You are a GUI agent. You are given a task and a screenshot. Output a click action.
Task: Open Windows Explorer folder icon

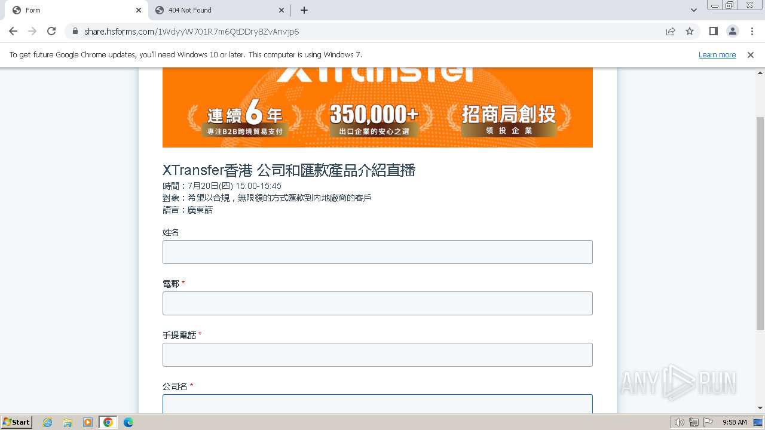tap(68, 422)
